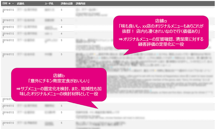Click the 日付 column header label
Image resolution: width=216 pixels, height=129 pixels.
click(x=5, y=3)
